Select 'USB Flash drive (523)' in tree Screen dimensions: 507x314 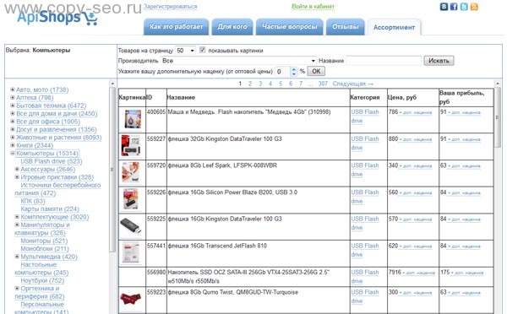pos(51,161)
